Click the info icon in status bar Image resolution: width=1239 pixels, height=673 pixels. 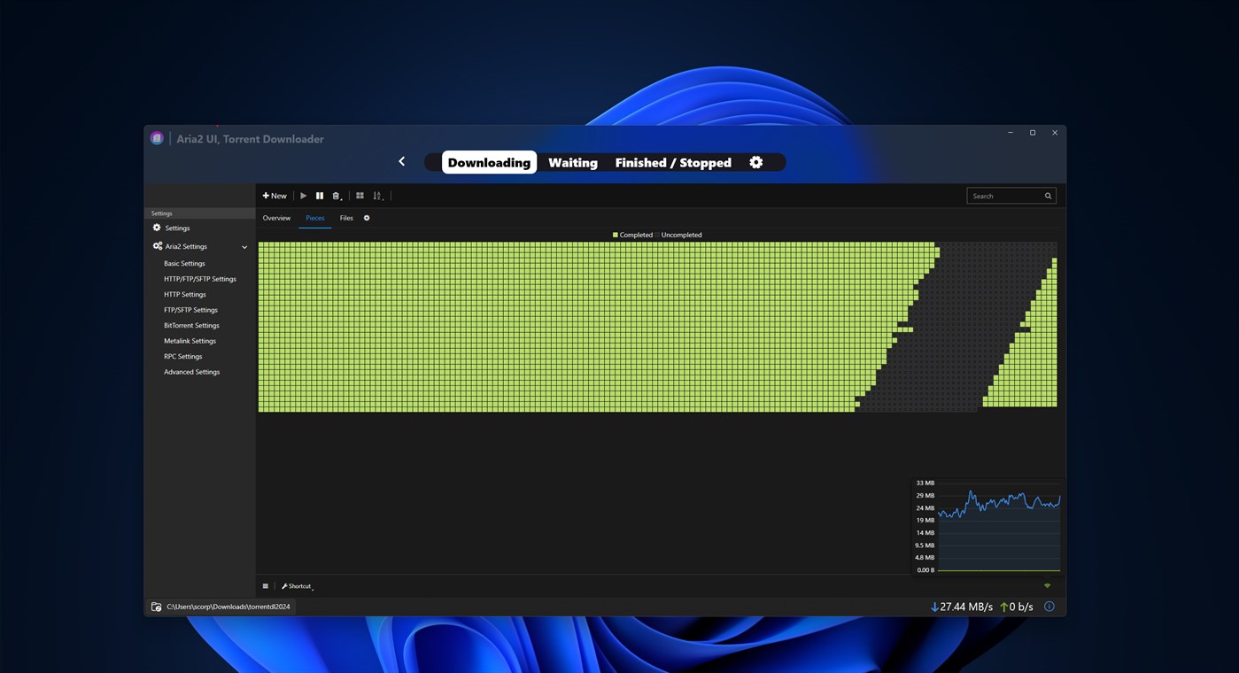[1048, 606]
